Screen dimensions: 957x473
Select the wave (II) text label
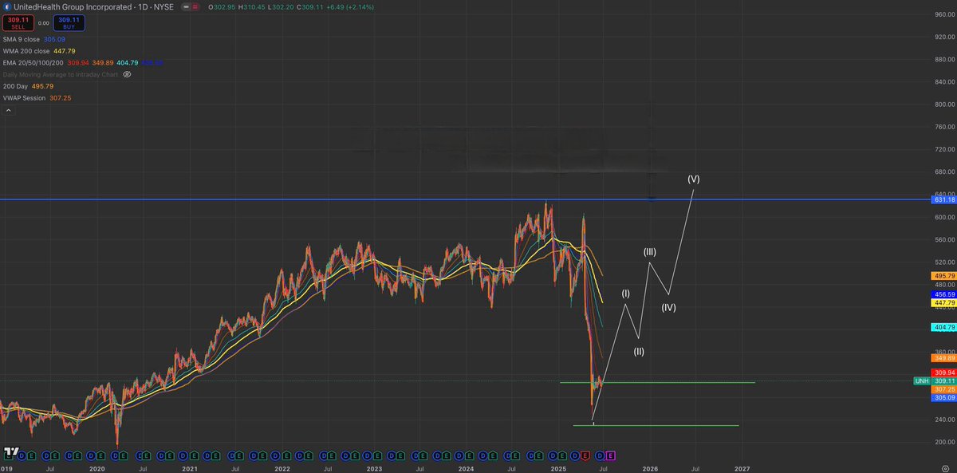point(639,351)
